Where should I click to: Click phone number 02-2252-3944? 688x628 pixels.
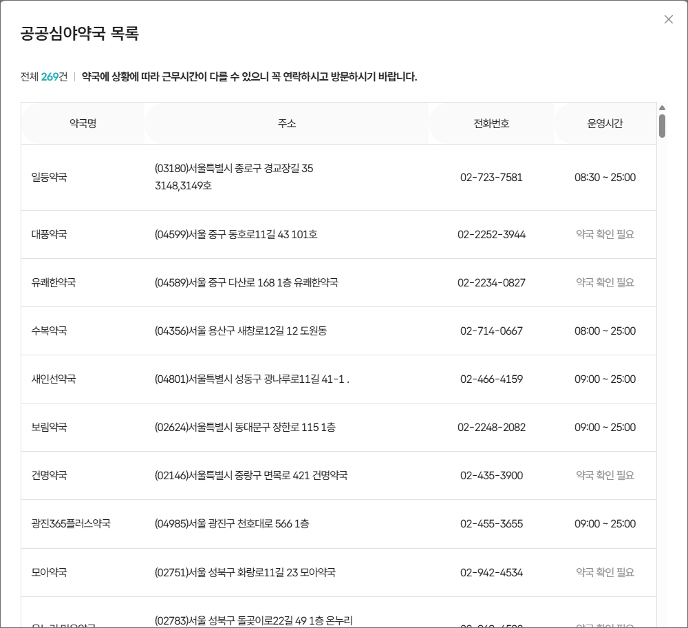491,235
